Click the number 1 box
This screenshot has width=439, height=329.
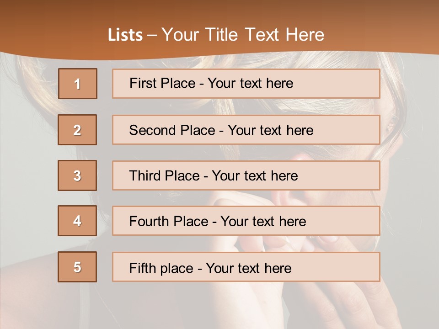[78, 84]
